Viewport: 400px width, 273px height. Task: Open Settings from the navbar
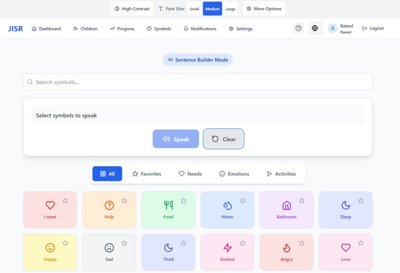241,29
